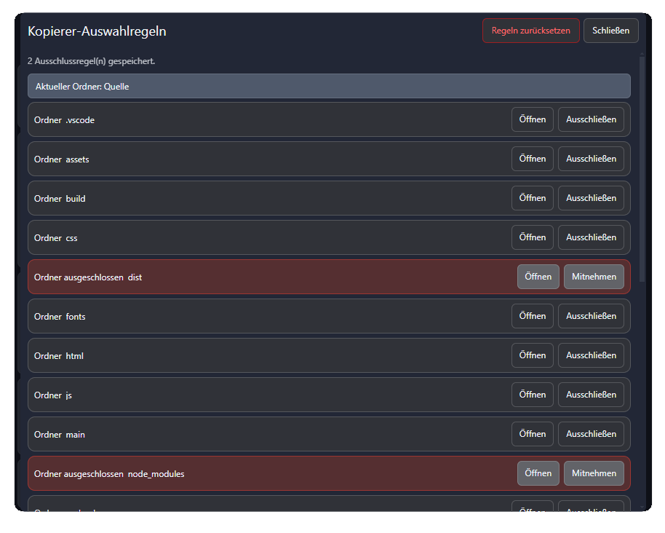This screenshot has width=665, height=533.
Task: Select the row text Ordner css
Action: [x=55, y=238]
